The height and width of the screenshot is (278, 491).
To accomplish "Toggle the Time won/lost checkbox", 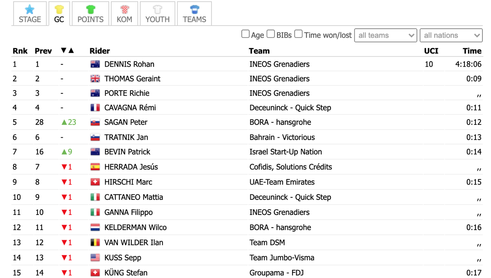I will 299,34.
